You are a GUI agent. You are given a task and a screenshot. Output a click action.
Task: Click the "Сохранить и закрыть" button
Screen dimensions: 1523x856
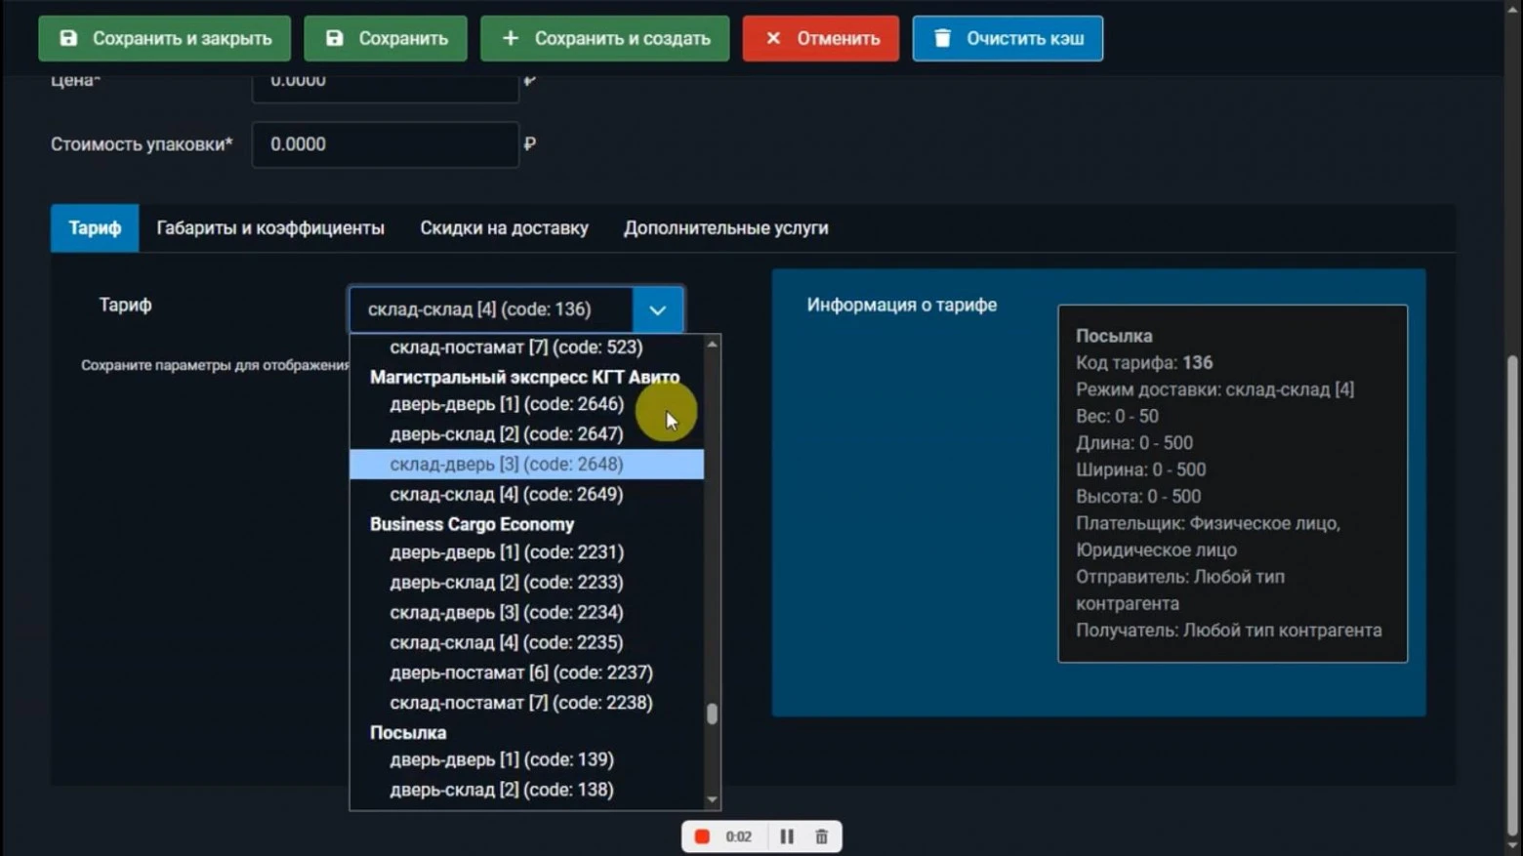(x=164, y=38)
